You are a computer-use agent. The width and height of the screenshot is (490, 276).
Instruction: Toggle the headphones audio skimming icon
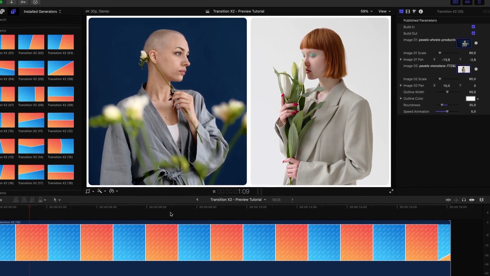(x=464, y=200)
